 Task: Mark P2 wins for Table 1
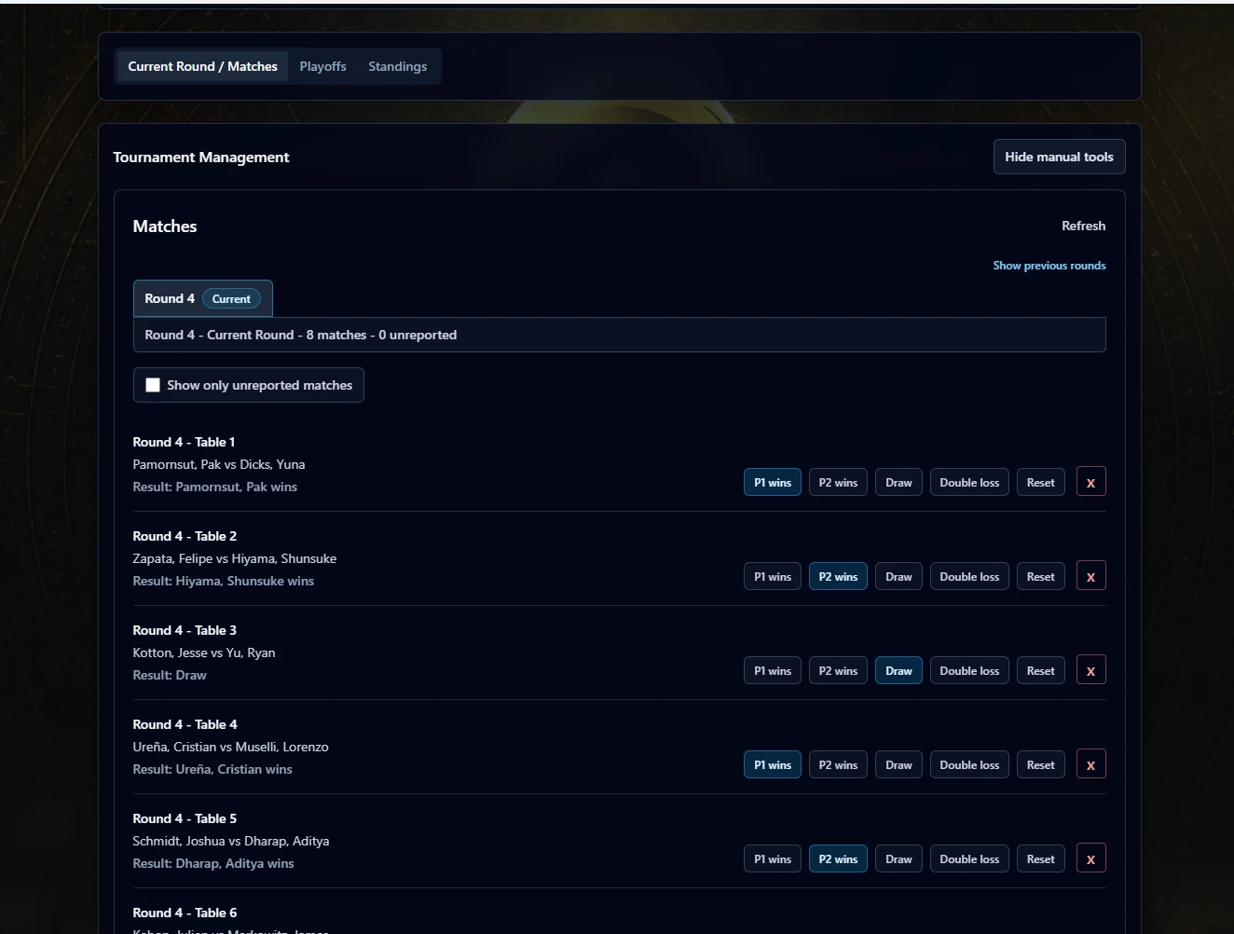838,482
